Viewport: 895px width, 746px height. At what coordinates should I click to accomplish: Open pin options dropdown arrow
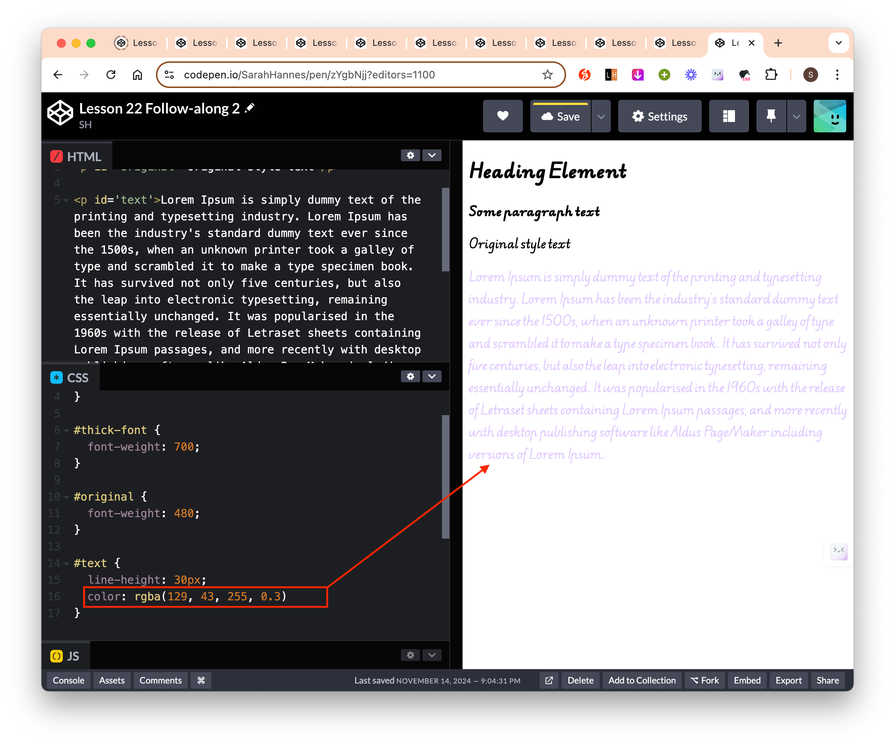point(796,116)
